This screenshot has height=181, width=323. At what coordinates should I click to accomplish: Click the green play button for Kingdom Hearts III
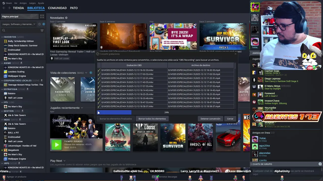(x=57, y=145)
